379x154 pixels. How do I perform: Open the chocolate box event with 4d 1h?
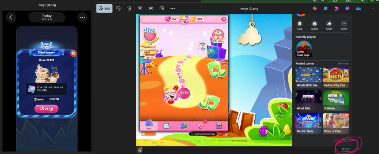click(x=150, y=53)
